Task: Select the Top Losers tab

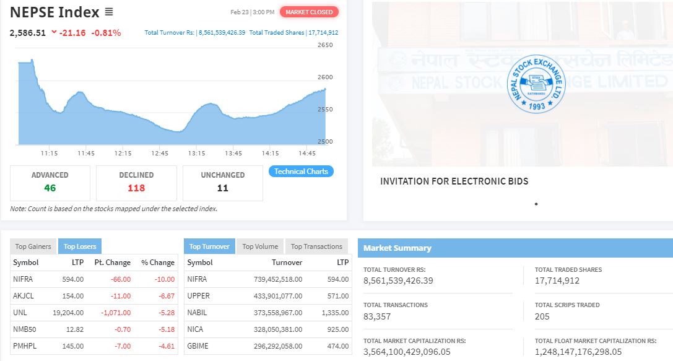Action: 80,246
